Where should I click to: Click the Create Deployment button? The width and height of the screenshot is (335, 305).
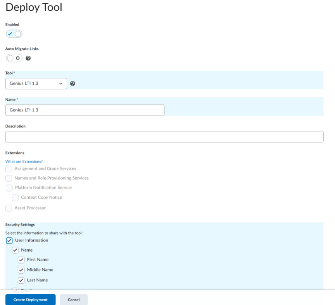click(x=31, y=300)
